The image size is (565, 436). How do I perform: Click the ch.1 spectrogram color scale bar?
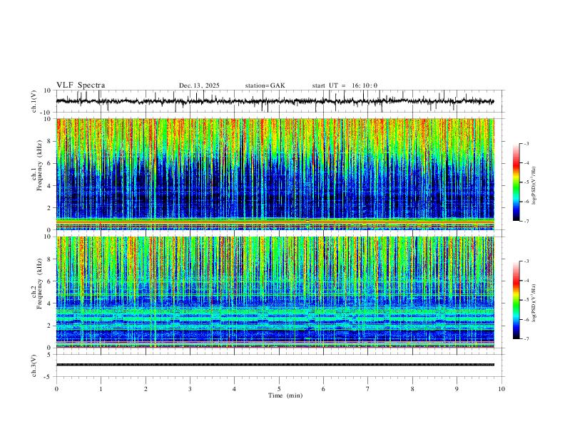[x=516, y=182]
